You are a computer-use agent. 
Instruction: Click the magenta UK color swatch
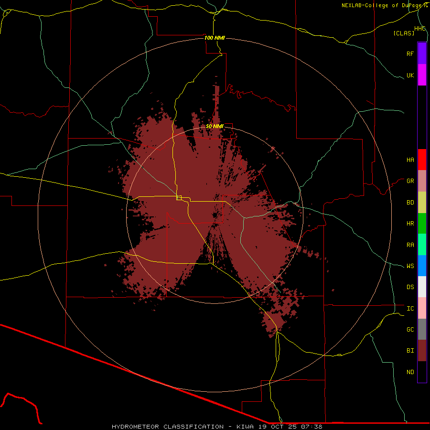(x=422, y=75)
